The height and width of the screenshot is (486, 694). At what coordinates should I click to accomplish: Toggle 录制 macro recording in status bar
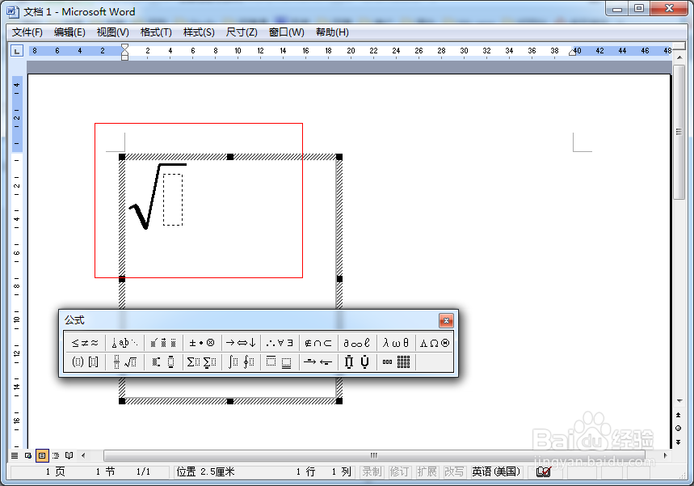(372, 471)
